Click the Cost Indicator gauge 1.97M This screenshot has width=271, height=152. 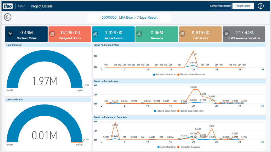[45, 81]
